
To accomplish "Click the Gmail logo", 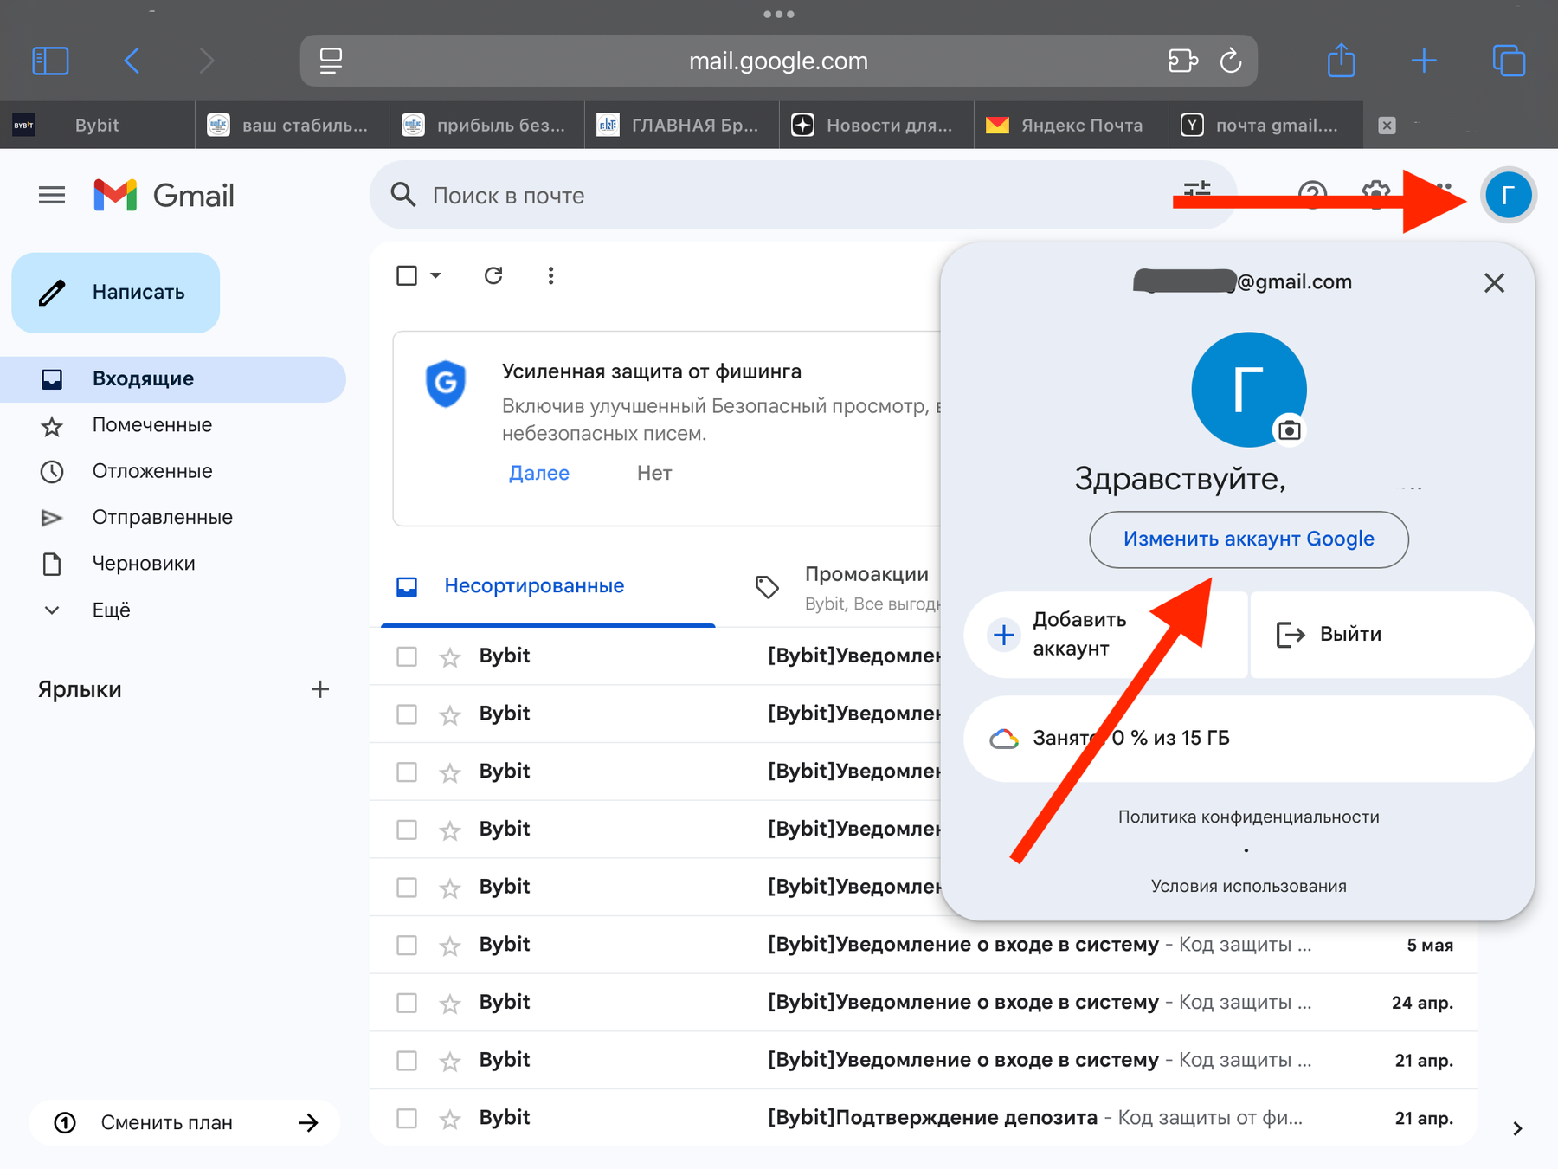I will [164, 196].
